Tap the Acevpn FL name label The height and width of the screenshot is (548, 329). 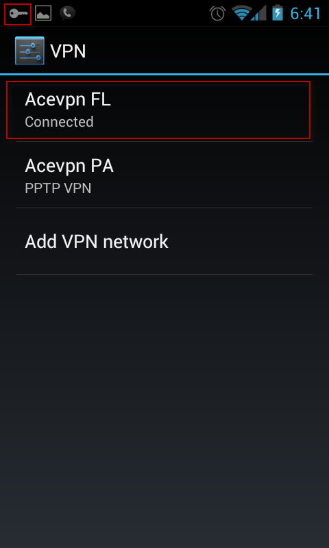click(x=68, y=99)
